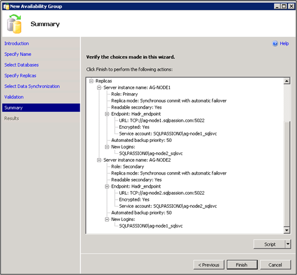Collapse the Hadr_endpoint node under AG-NODE1
297x275 pixels.
107,114
